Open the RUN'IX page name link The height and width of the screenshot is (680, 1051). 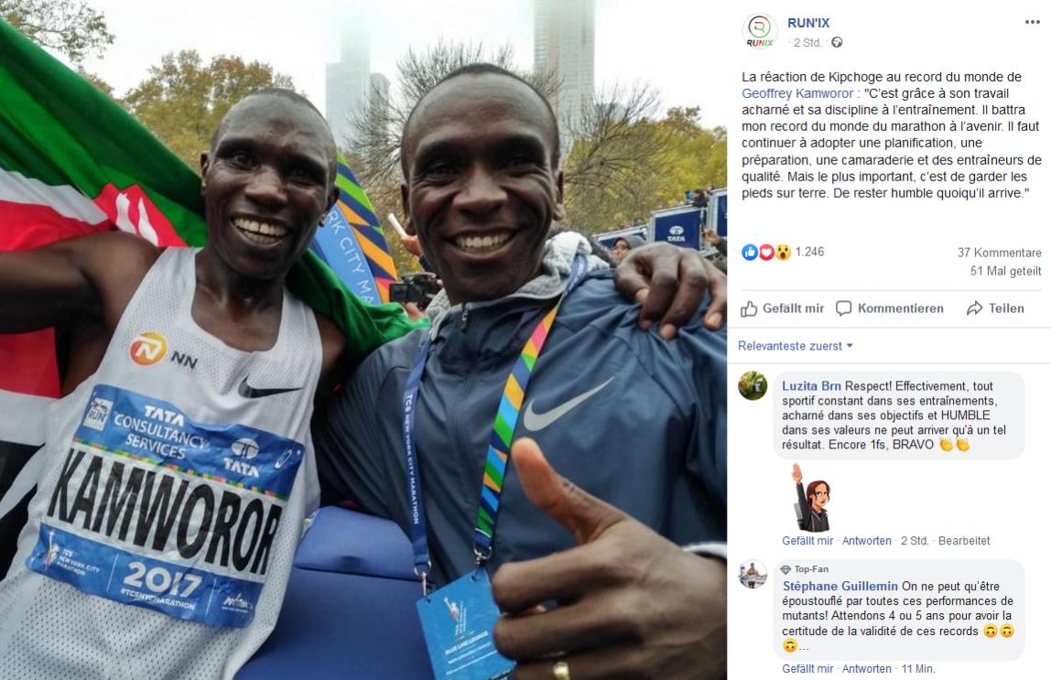click(x=808, y=23)
